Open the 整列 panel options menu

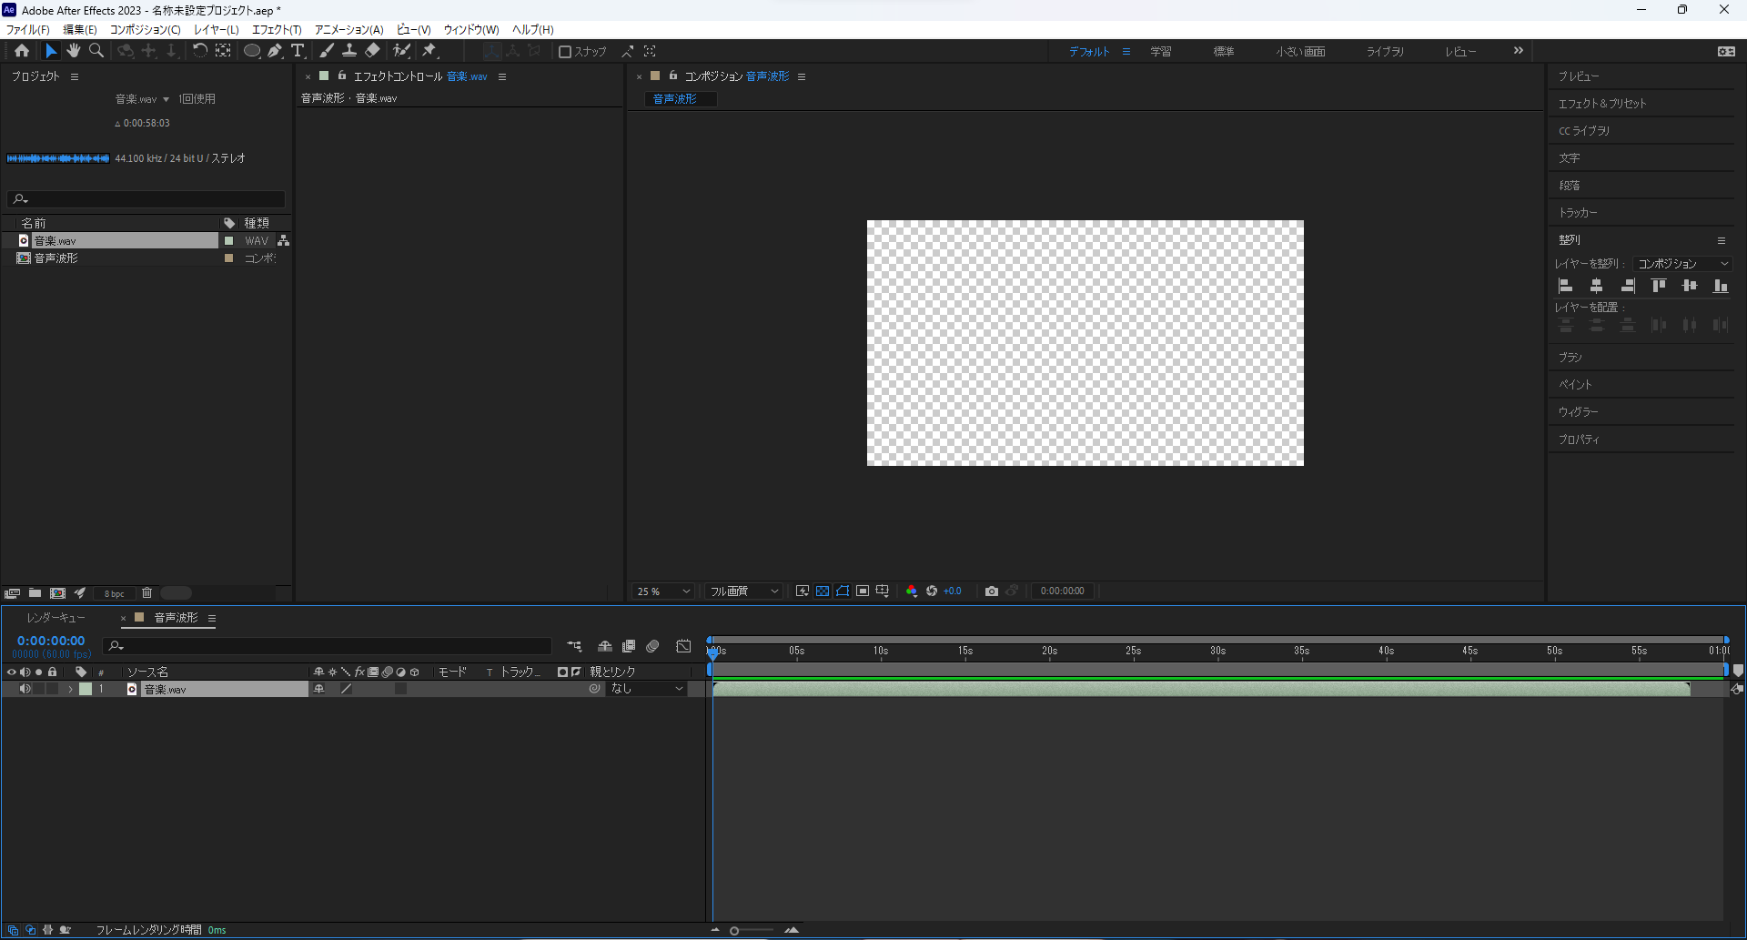coord(1721,240)
